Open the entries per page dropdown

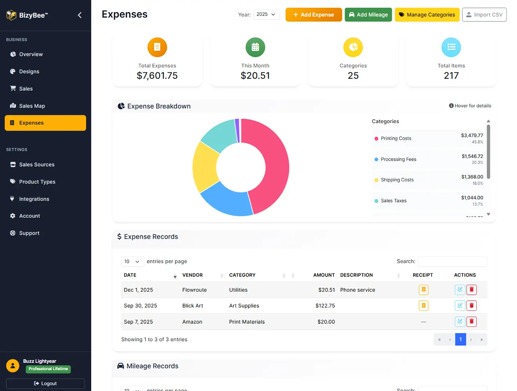pyautogui.click(x=132, y=261)
